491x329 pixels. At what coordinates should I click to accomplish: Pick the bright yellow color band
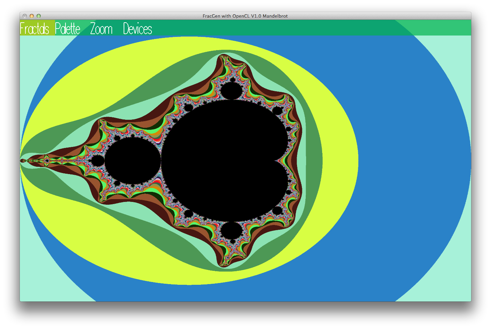point(334,160)
